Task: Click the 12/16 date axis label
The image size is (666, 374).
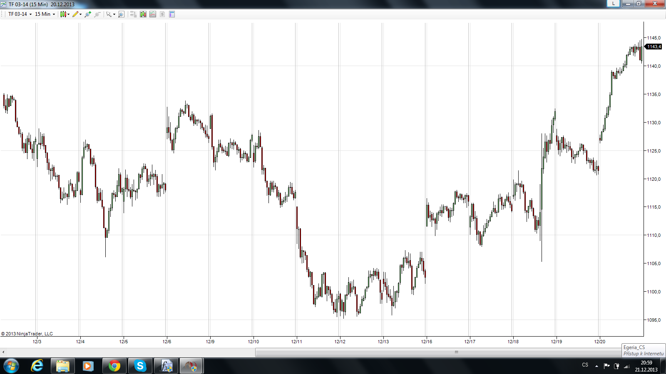Action: click(427, 342)
